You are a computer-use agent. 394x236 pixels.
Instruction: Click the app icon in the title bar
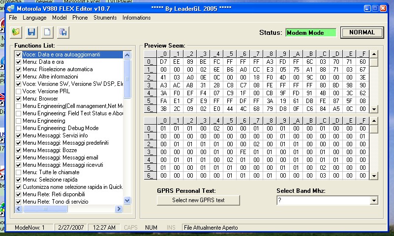(x=10, y=8)
